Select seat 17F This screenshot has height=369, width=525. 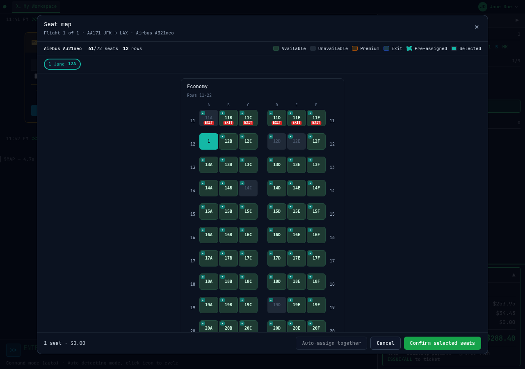pyautogui.click(x=316, y=258)
